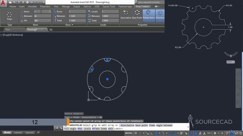Open the Home ribbon tab

(13, 6)
